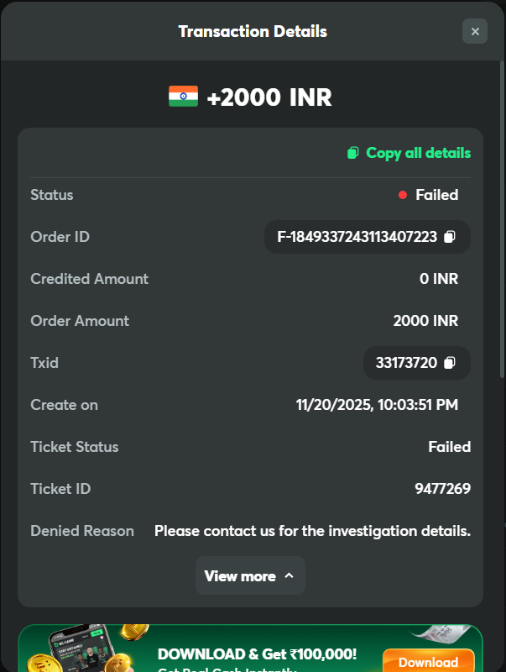
Task: Select the Txid value 33173720
Action: pos(406,363)
